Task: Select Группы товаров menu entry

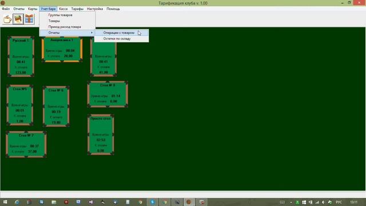Action: pos(67,15)
